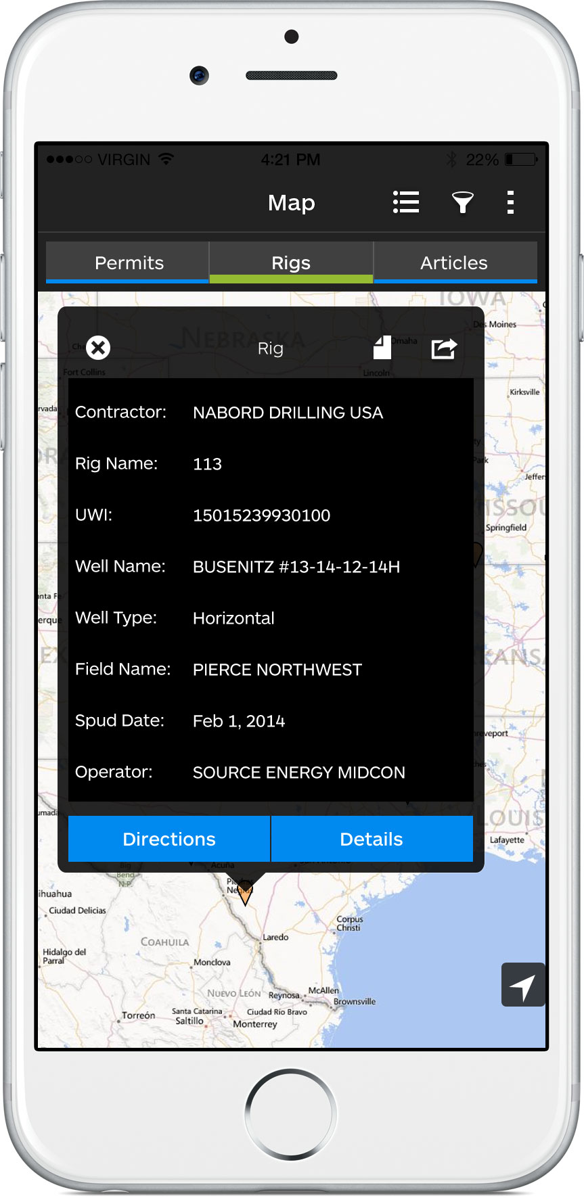Switch to the Rigs tab
Screen dimensions: 584x1198
coord(291,262)
